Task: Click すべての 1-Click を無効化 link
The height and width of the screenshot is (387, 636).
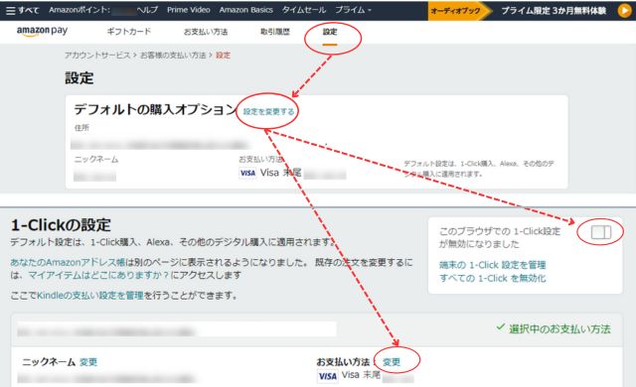Action: (x=493, y=278)
